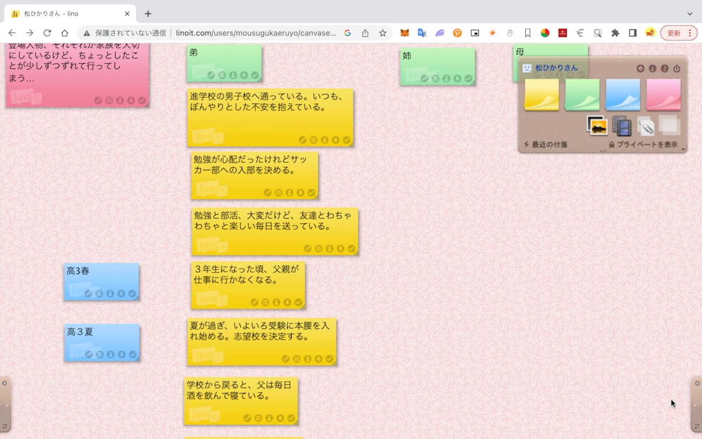
Task: Click the checkmark icon on the 高３夏 sticky
Action: 132,354
